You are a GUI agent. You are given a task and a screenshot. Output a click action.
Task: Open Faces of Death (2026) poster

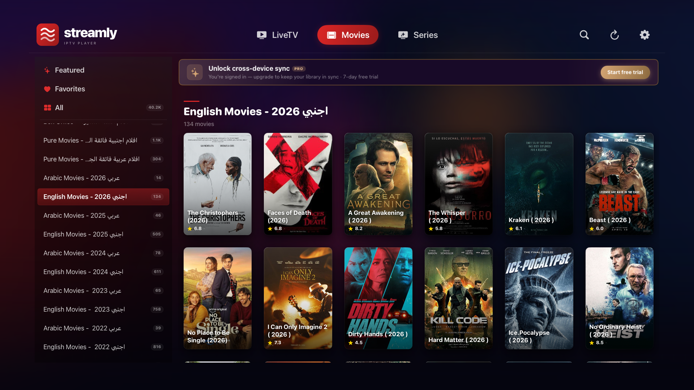point(298,184)
